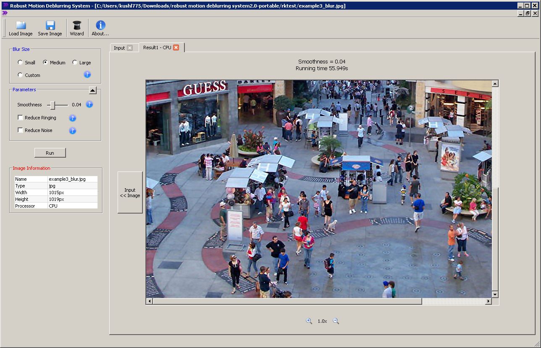Viewport: 541px width, 348px height.
Task: Run the deblurring process
Action: coord(50,153)
